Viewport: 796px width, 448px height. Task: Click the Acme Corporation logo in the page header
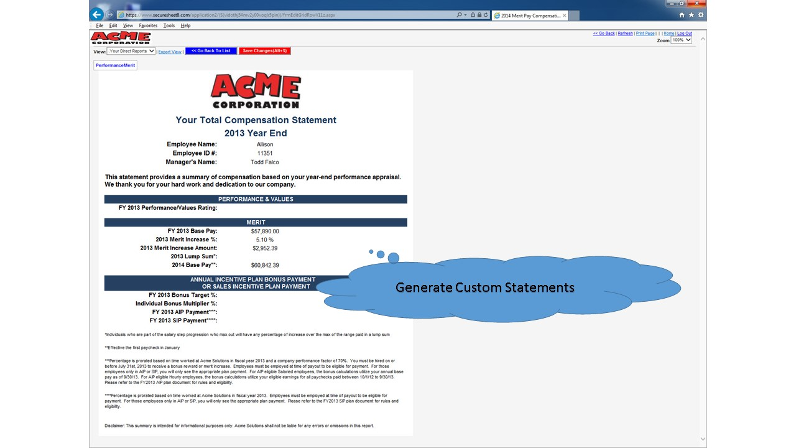(x=120, y=38)
